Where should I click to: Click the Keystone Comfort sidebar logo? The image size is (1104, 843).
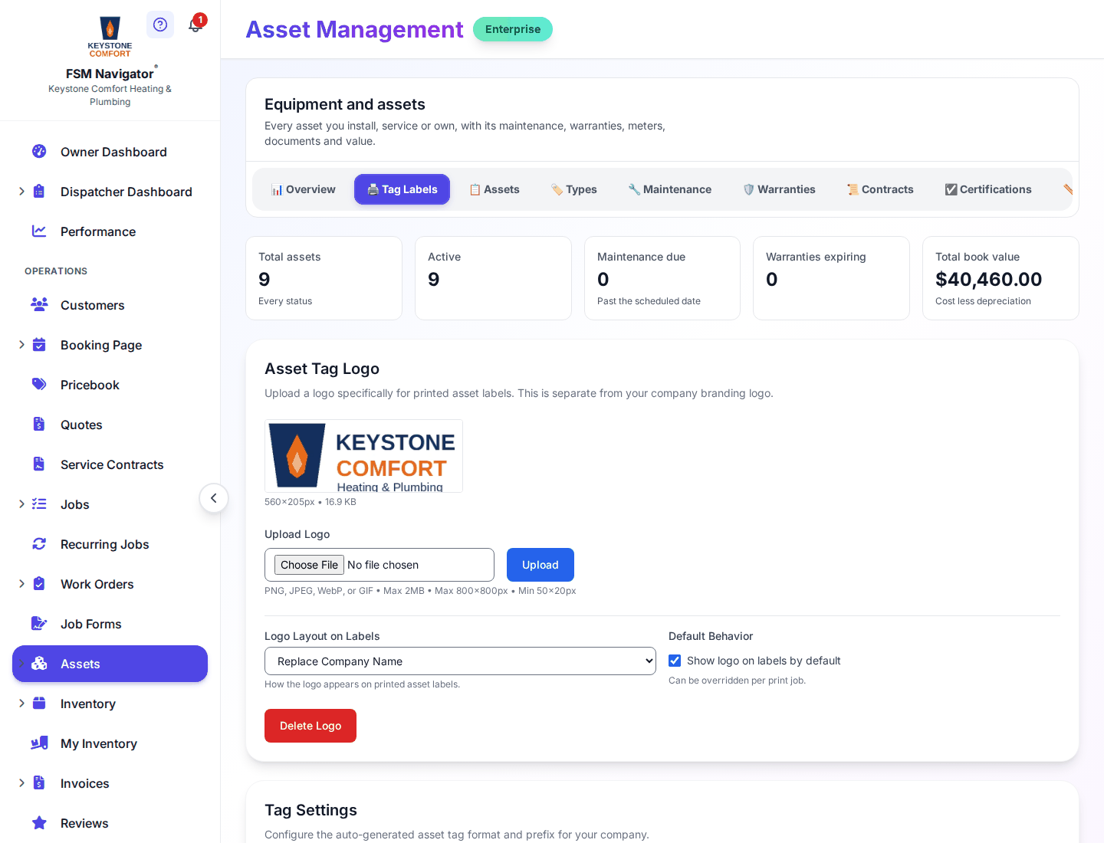pos(110,36)
